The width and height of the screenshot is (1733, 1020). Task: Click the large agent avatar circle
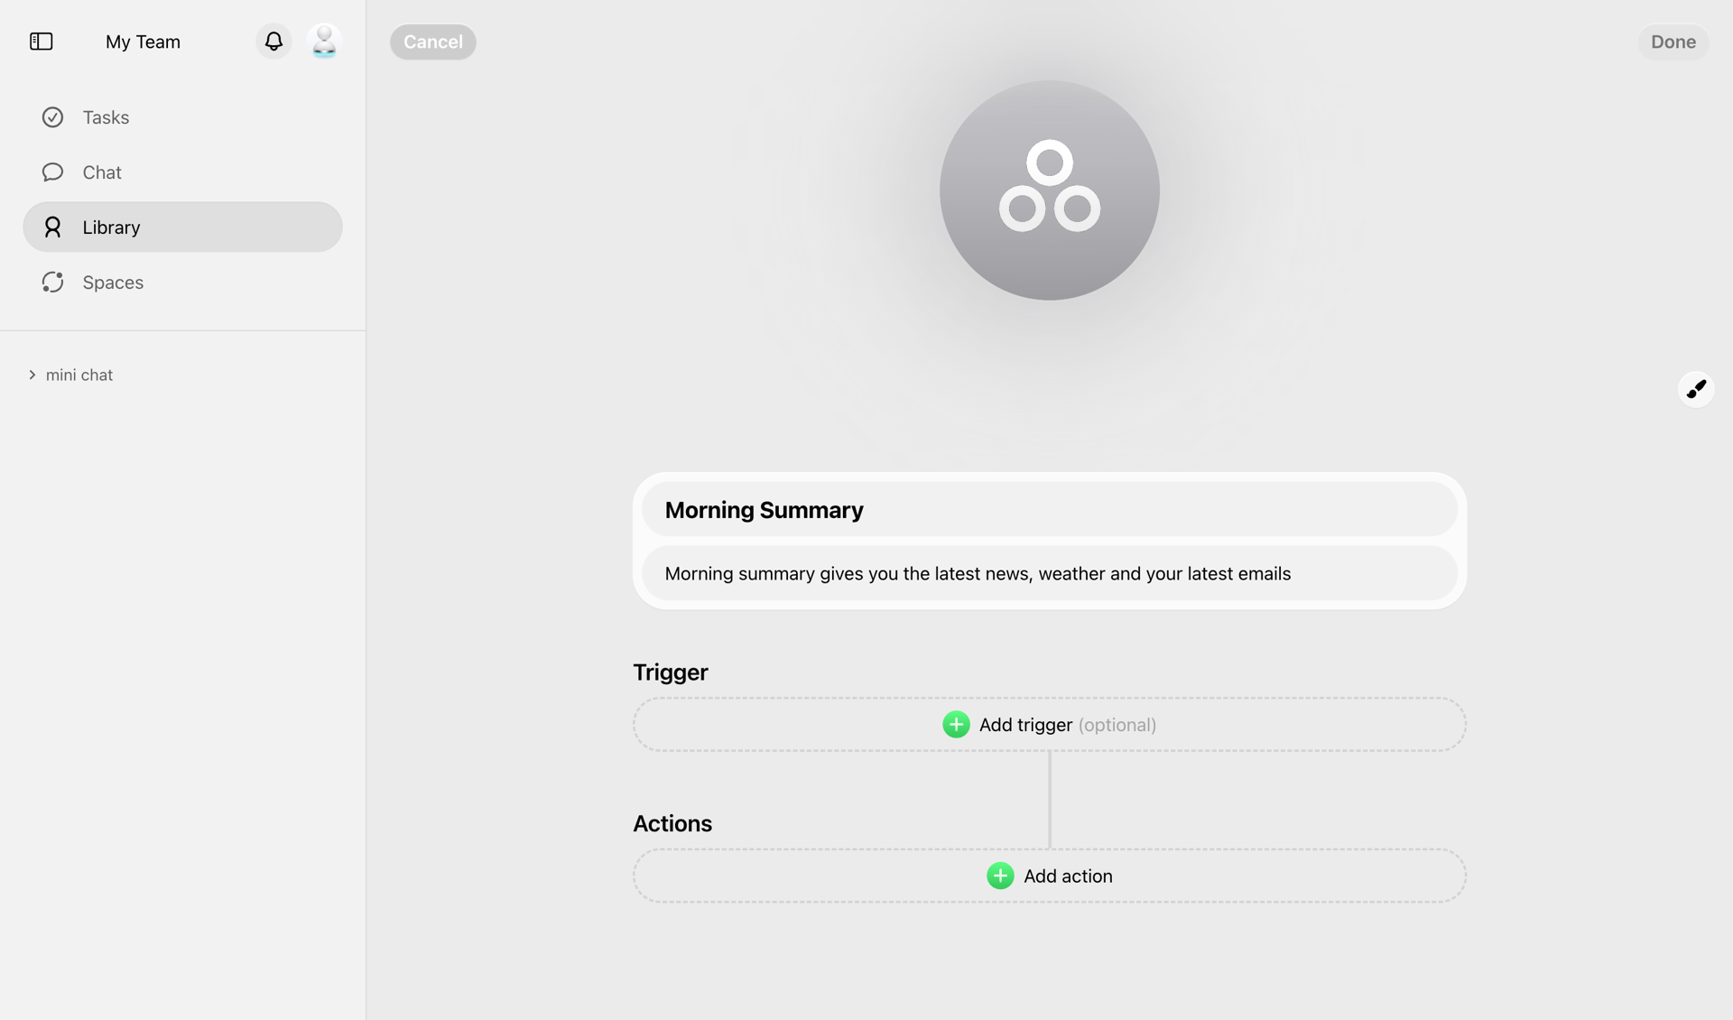tap(1049, 190)
